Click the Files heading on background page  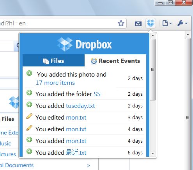(8, 119)
